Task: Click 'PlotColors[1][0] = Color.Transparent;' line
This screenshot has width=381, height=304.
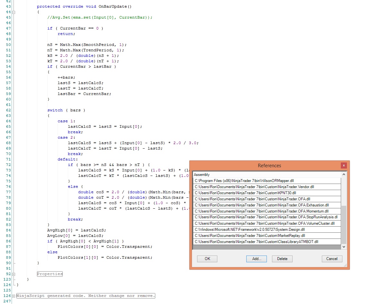Action: pyautogui.click(x=105, y=257)
